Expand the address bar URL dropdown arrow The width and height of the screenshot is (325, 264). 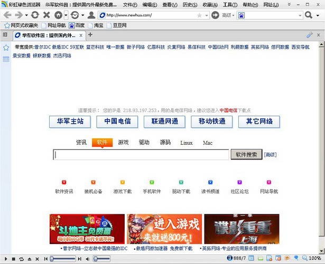coord(206,15)
